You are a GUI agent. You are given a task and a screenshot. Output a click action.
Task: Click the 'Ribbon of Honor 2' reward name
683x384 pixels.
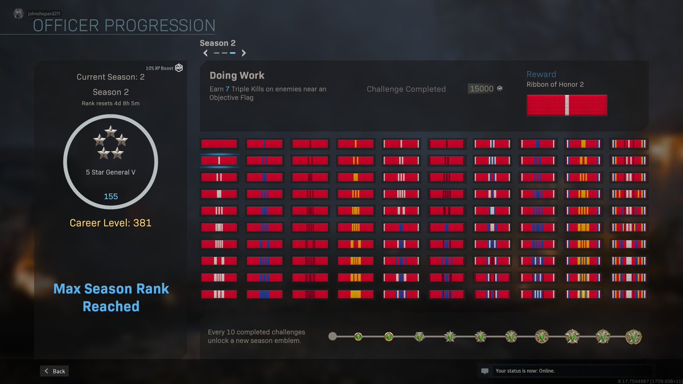pyautogui.click(x=555, y=84)
